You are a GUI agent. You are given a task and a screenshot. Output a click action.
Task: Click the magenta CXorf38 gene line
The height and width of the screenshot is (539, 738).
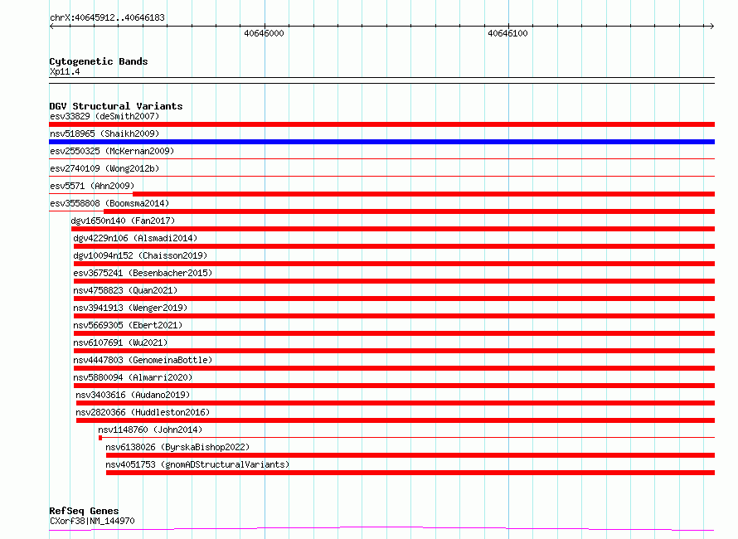[381, 529]
